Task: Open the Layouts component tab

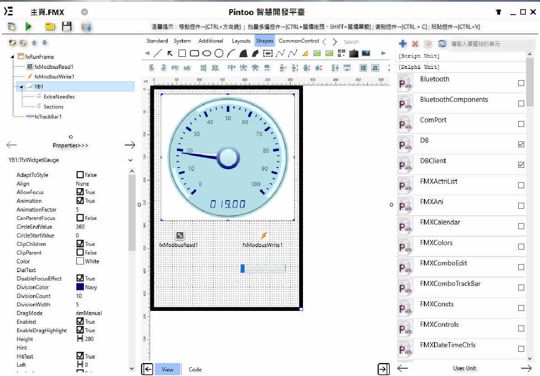Action: point(241,41)
